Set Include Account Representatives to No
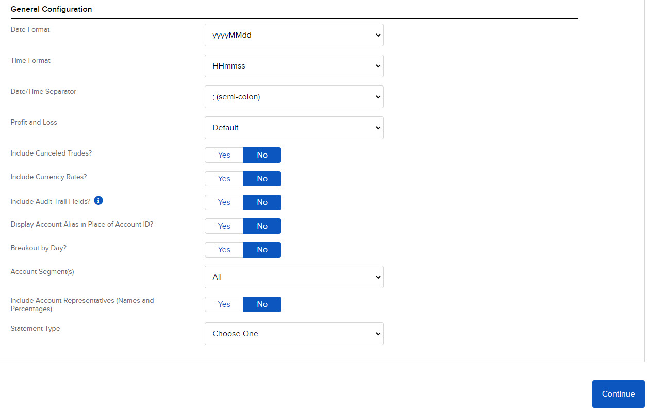This screenshot has width=647, height=411. tap(262, 304)
